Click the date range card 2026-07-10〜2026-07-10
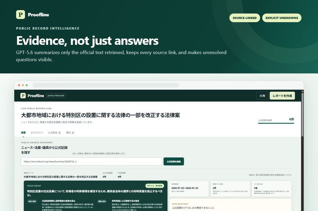This screenshot has width=318, height=211. 189,189
